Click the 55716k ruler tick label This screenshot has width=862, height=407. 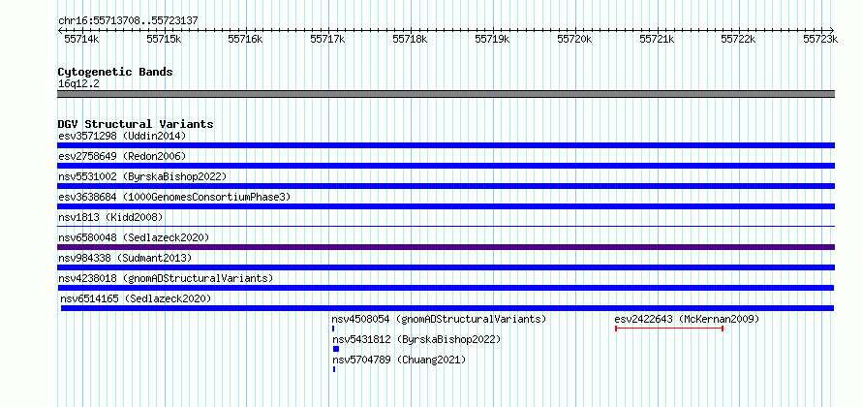(246, 39)
